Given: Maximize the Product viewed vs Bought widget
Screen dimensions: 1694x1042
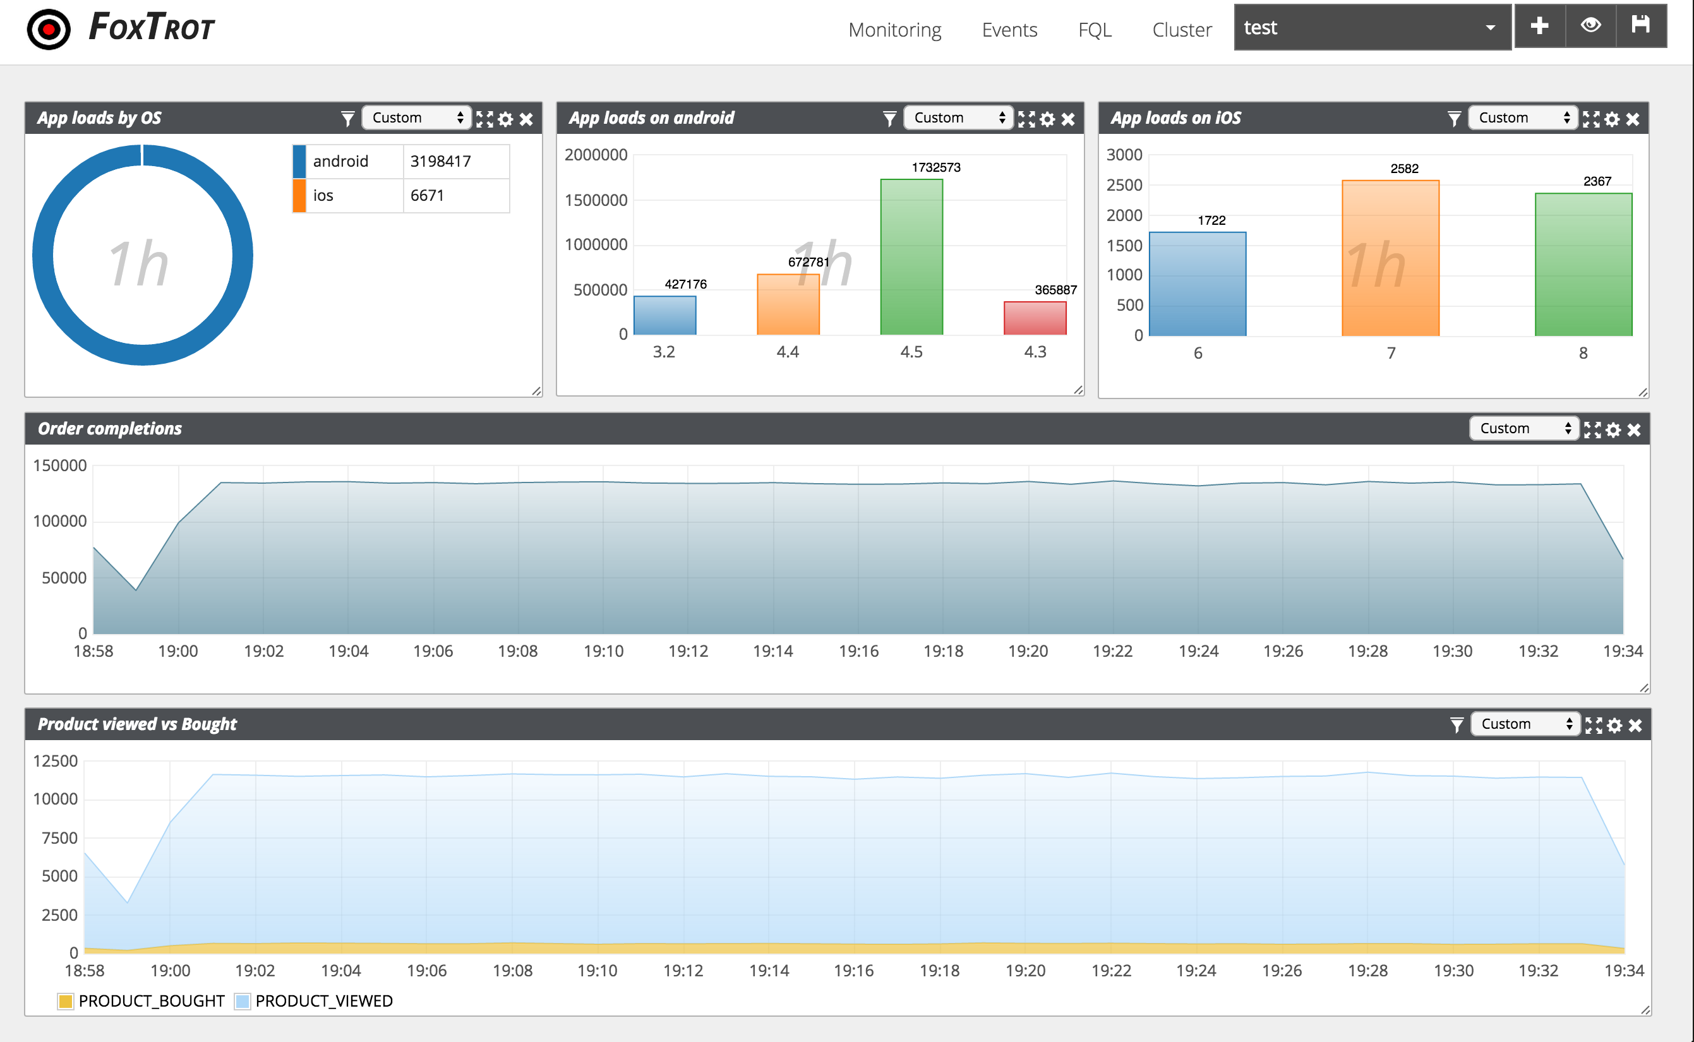Looking at the screenshot, I should pyautogui.click(x=1594, y=726).
